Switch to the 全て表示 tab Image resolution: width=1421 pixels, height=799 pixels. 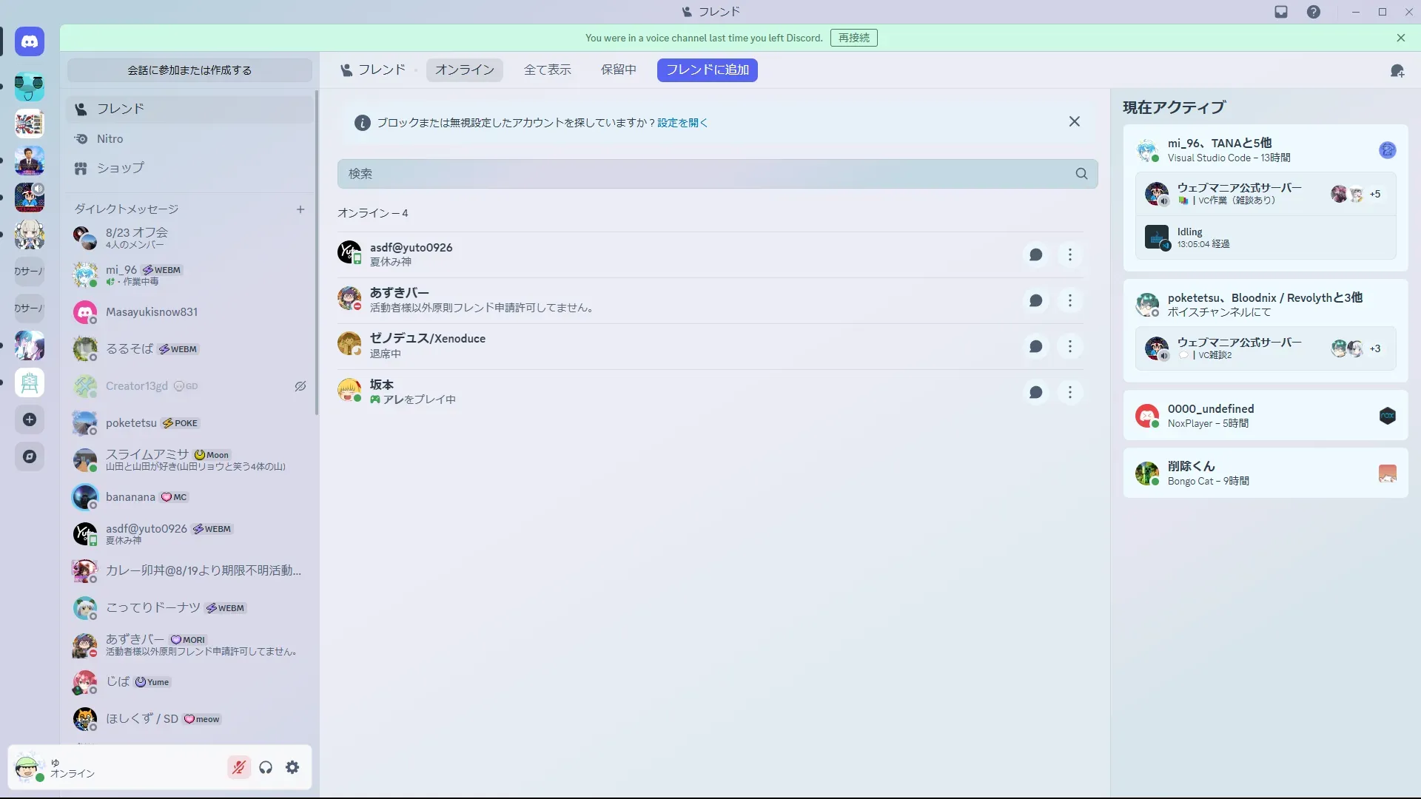point(547,70)
